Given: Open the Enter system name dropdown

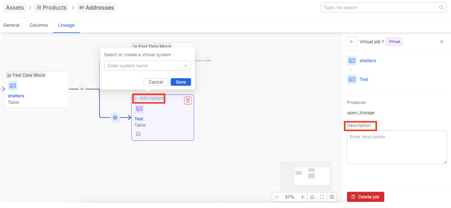Looking at the screenshot, I should click(147, 66).
